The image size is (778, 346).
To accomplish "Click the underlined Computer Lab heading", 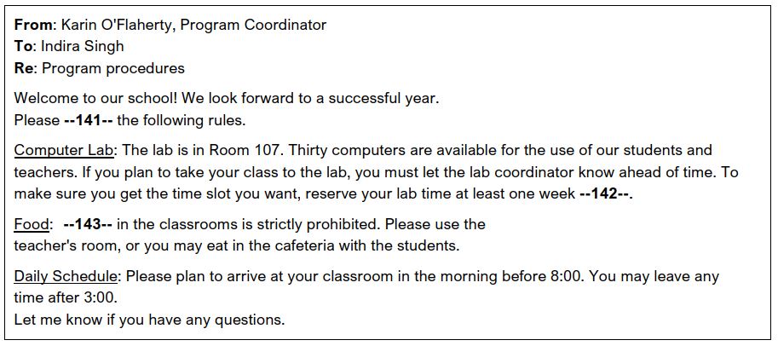I will [64, 150].
